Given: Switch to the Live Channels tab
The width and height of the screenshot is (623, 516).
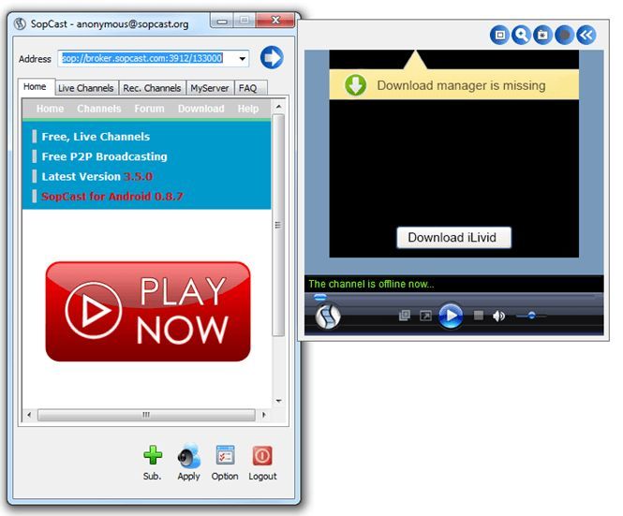Looking at the screenshot, I should 86,88.
